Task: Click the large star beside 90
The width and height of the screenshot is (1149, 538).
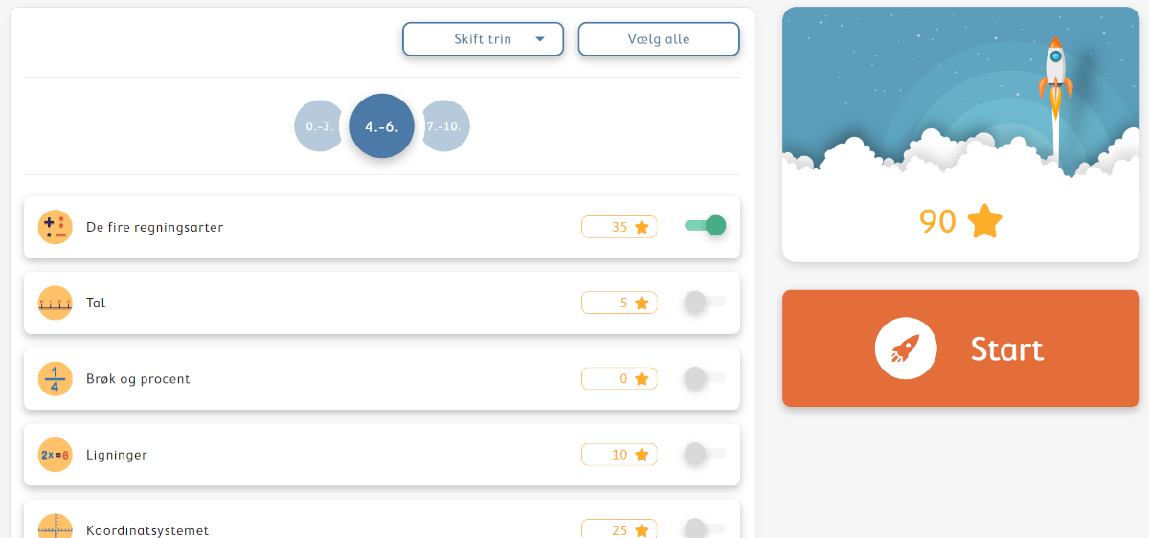Action: pyautogui.click(x=984, y=221)
